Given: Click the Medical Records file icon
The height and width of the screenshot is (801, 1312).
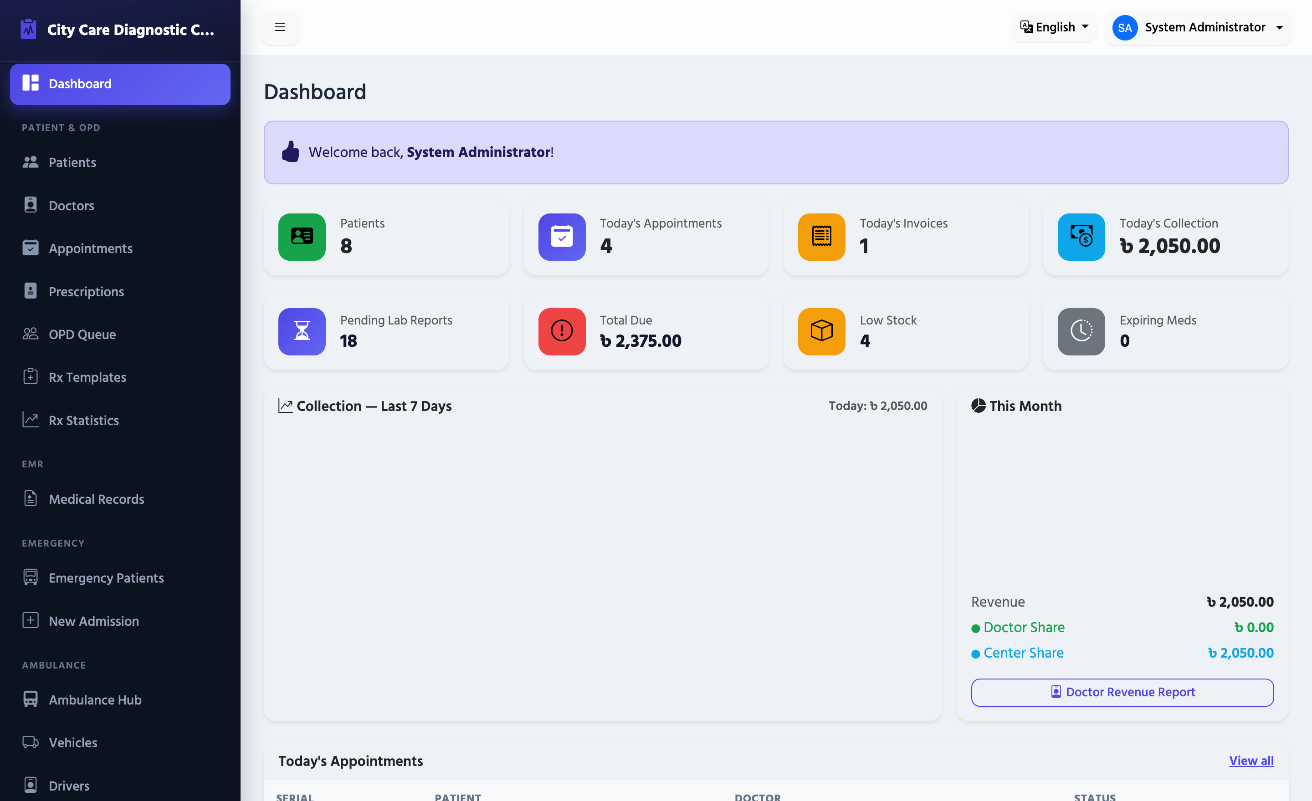Looking at the screenshot, I should pyautogui.click(x=31, y=498).
